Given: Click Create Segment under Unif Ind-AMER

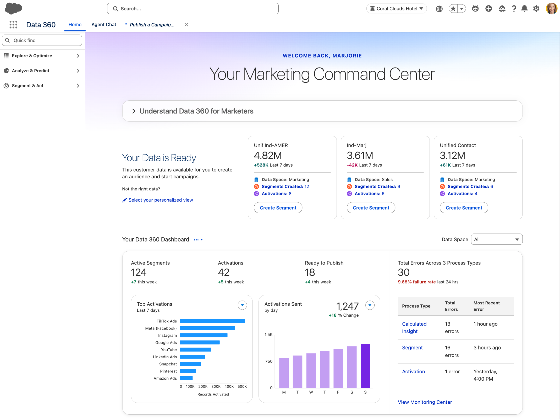Looking at the screenshot, I should pyautogui.click(x=278, y=208).
